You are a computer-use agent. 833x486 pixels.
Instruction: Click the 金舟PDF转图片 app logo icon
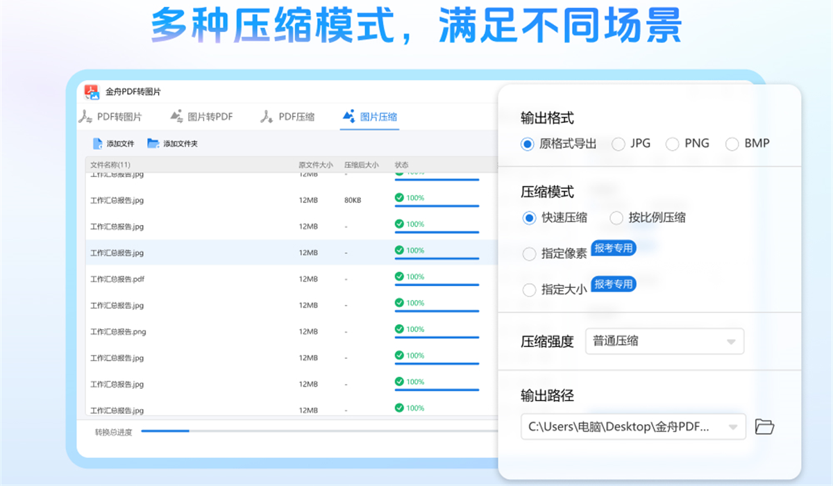92,92
